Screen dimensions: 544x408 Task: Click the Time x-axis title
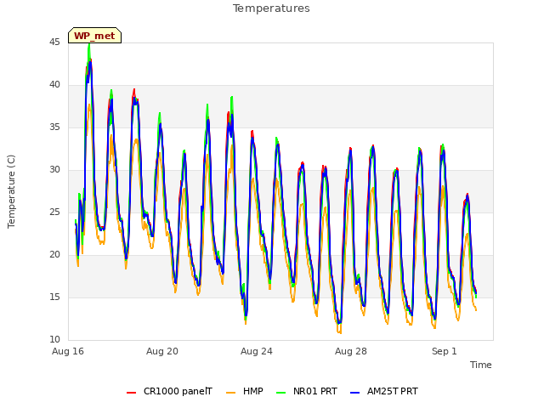481,365
